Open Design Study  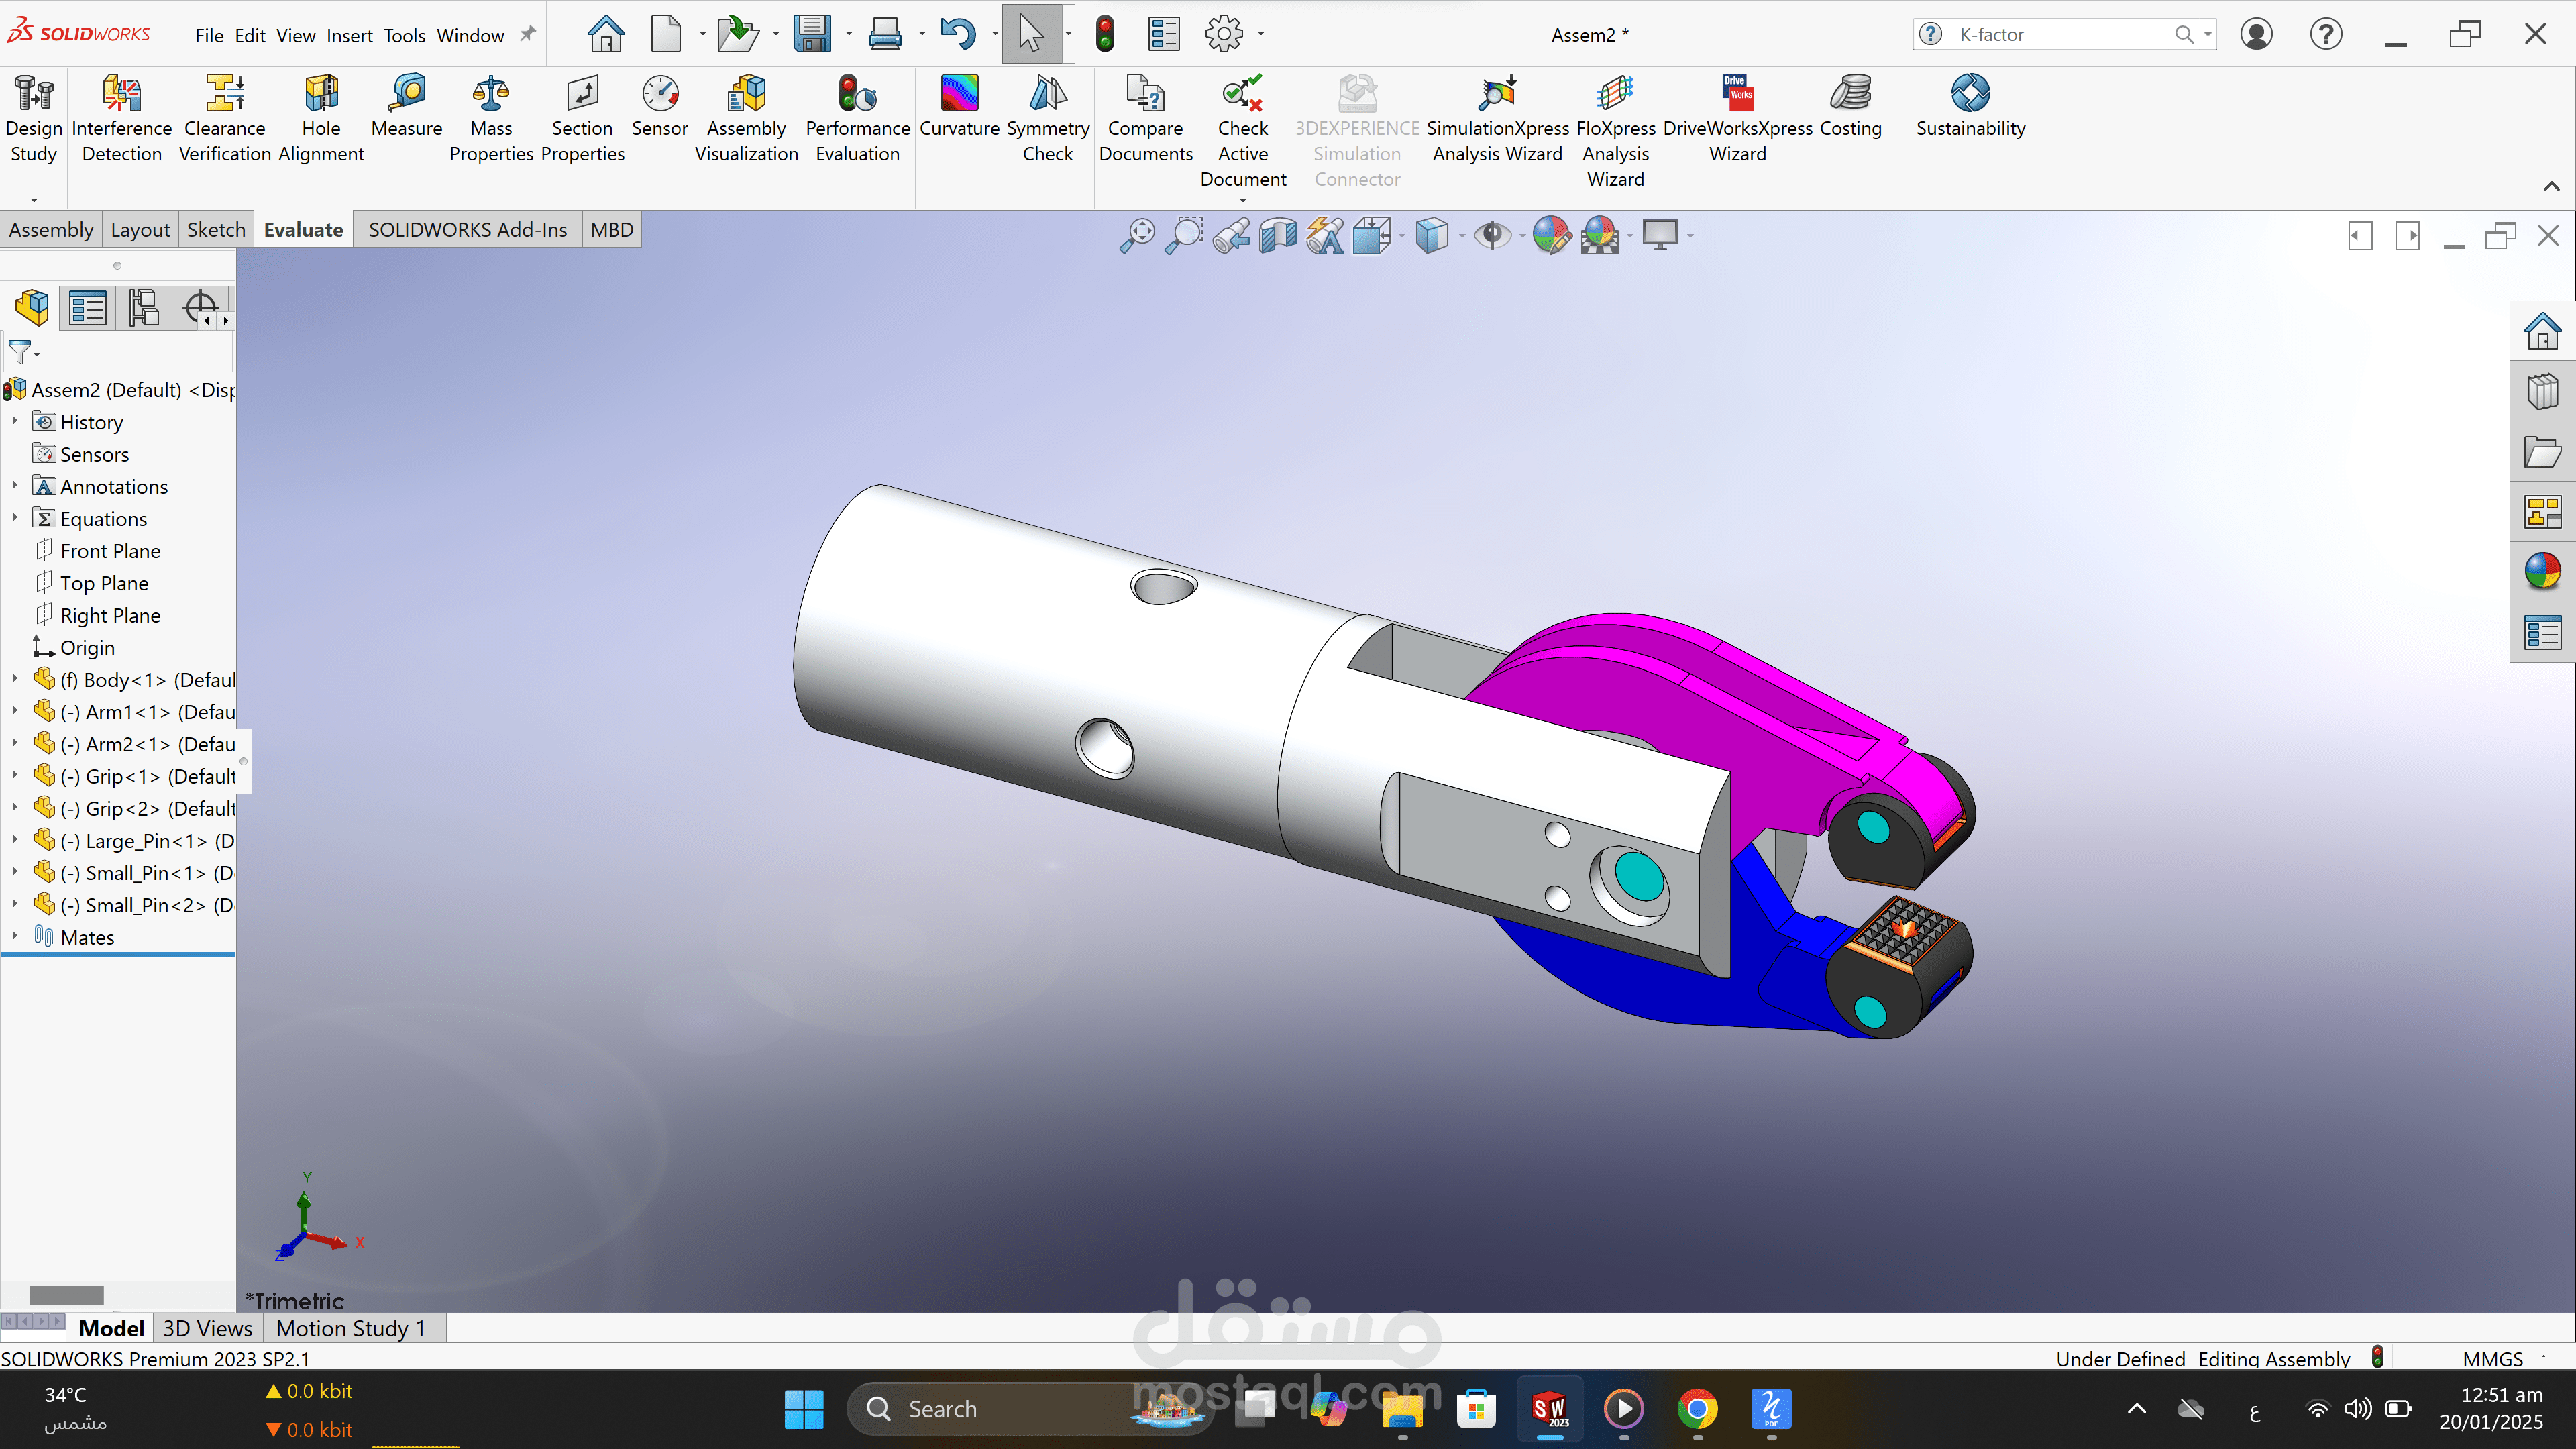pyautogui.click(x=33, y=118)
